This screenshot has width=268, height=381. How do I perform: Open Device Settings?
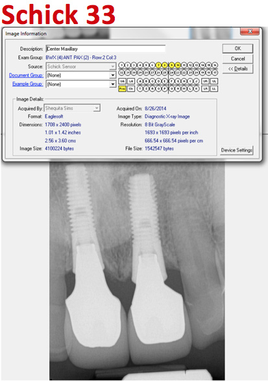[x=237, y=150]
